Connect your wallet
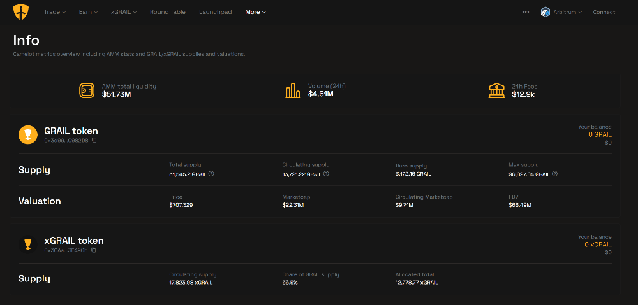Viewport: 638px width, 305px height. coord(604,12)
